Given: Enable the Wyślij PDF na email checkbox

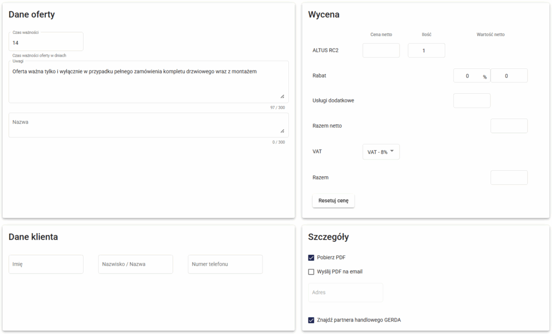Looking at the screenshot, I should coord(311,272).
